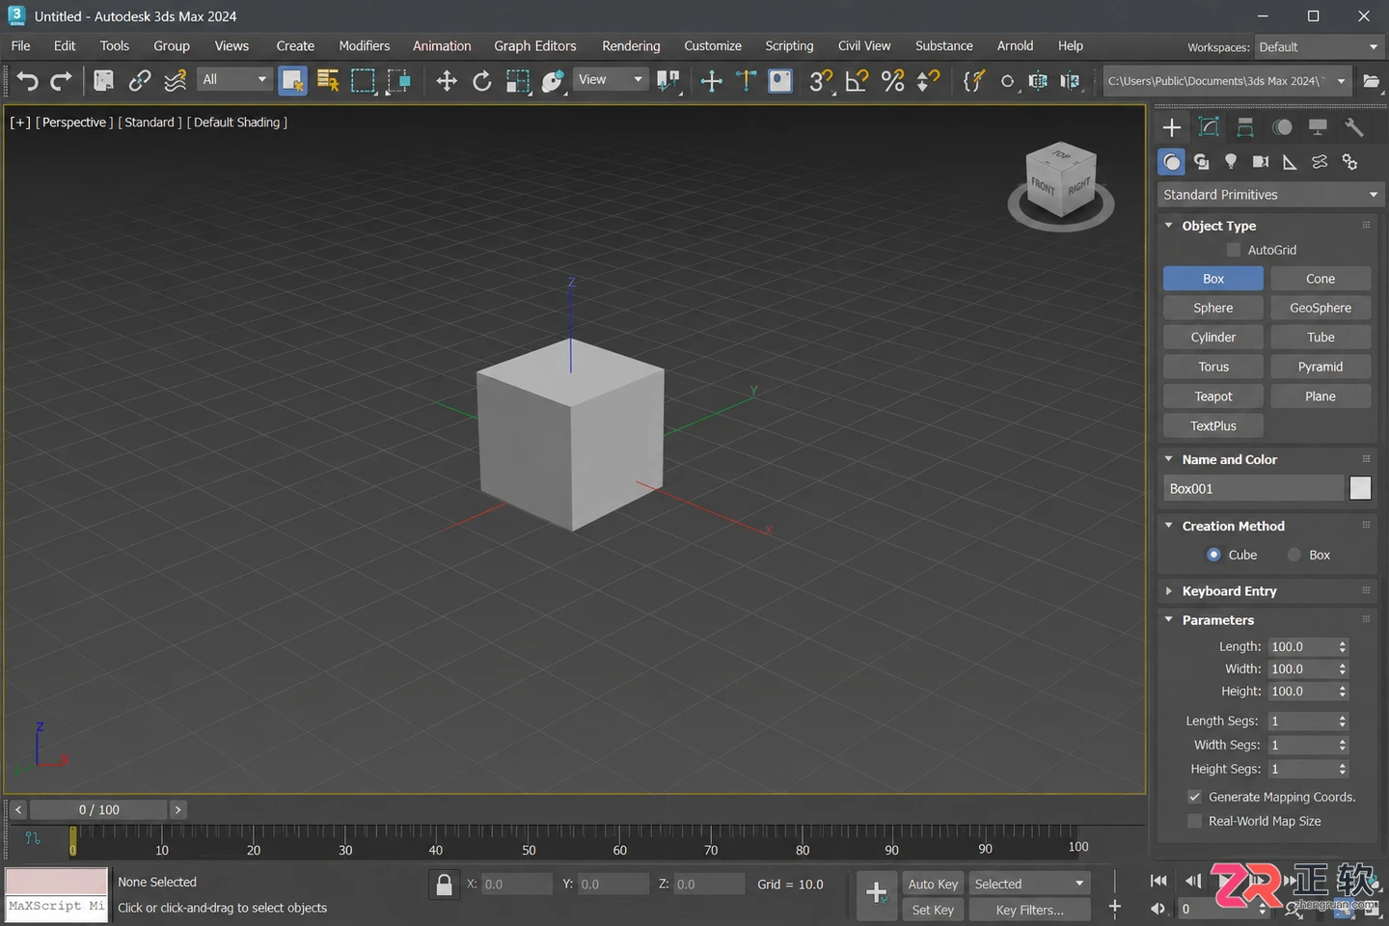Open the Box001 object color swatch
Screen dimensions: 1389x926
click(1360, 489)
